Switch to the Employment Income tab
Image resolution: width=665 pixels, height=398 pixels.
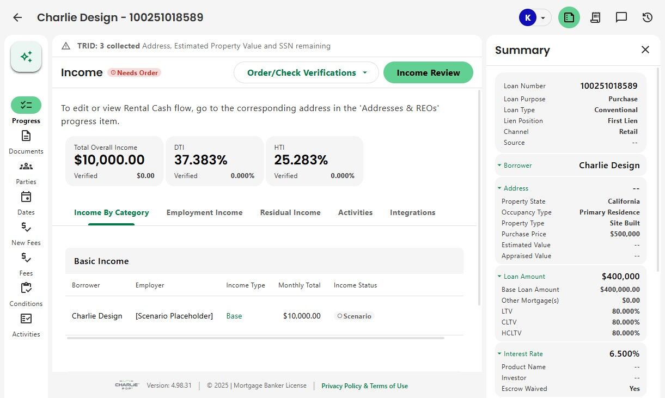click(204, 212)
